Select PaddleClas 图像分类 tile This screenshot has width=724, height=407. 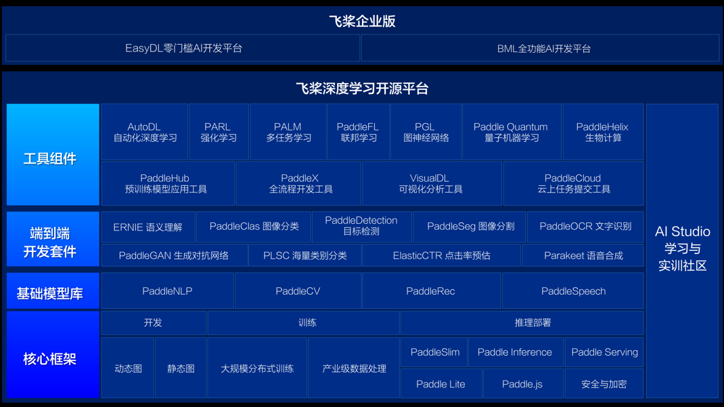254,227
